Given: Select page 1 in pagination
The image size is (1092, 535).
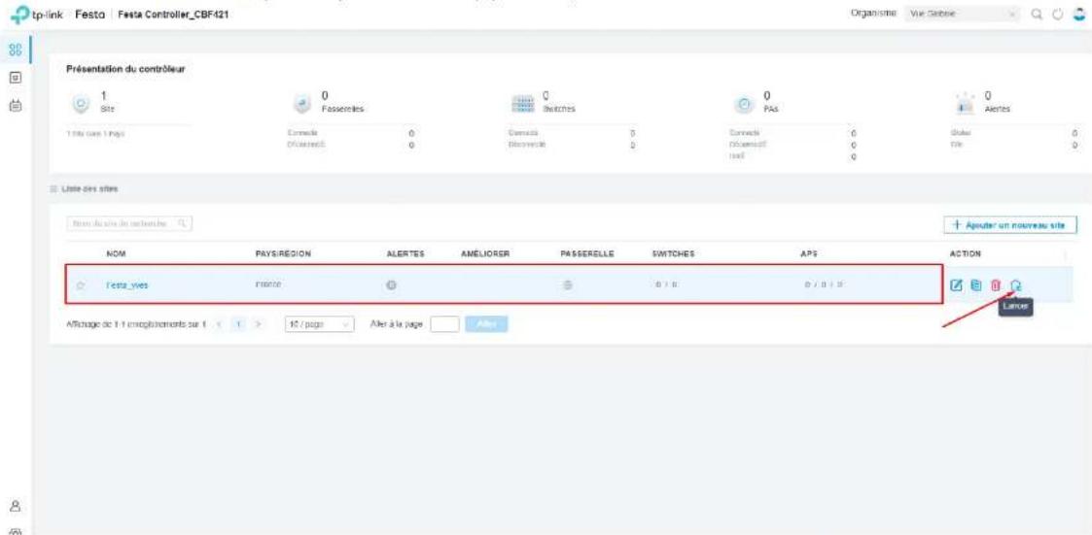Looking at the screenshot, I should point(237,324).
